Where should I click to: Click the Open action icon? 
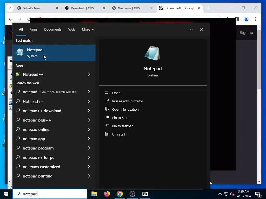click(x=107, y=93)
